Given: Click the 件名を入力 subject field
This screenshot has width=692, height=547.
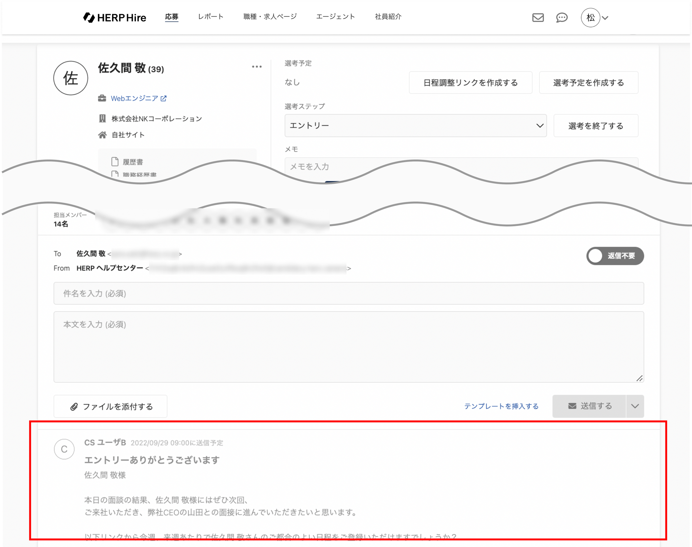Looking at the screenshot, I should point(348,293).
